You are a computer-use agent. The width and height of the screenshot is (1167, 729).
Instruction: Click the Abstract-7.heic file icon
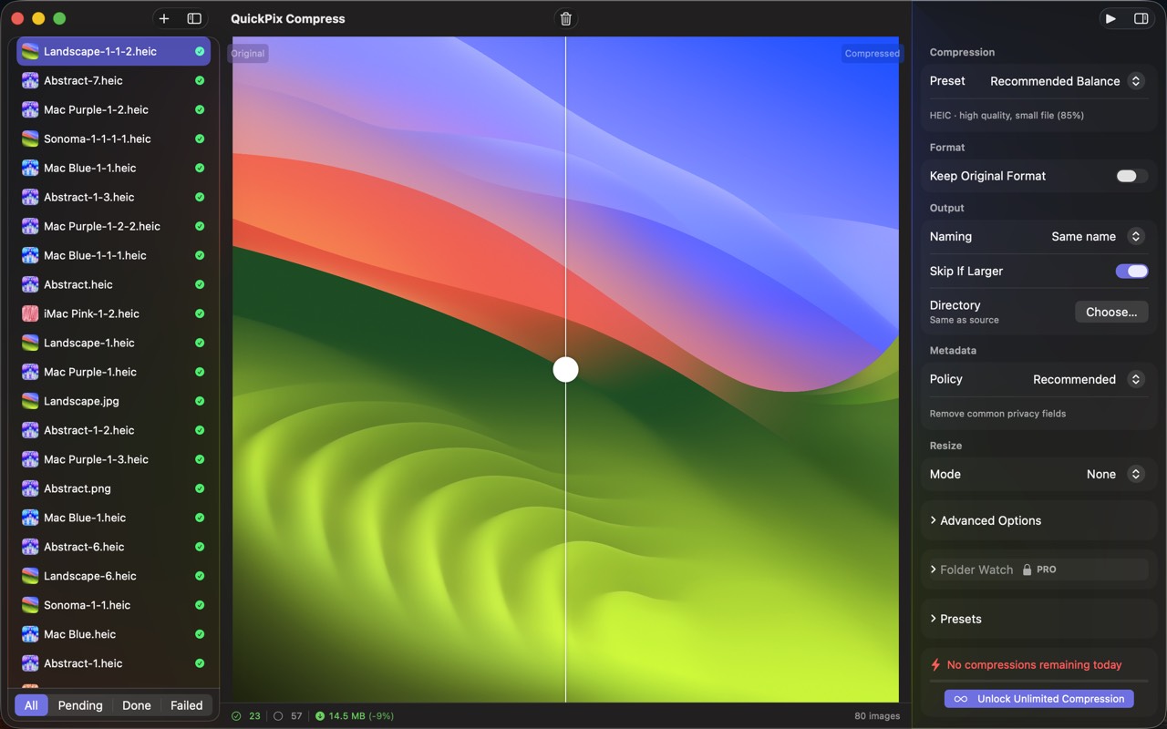pos(30,80)
